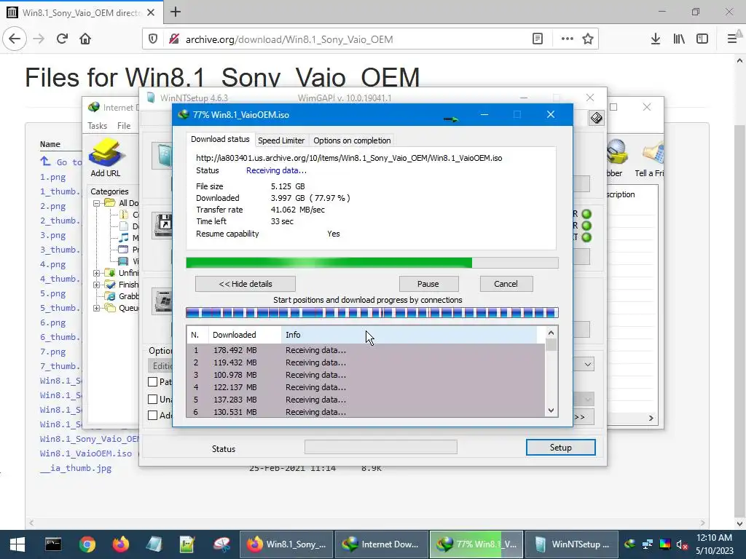
Task: Collapse the All Downloads tree node
Action: [97, 203]
